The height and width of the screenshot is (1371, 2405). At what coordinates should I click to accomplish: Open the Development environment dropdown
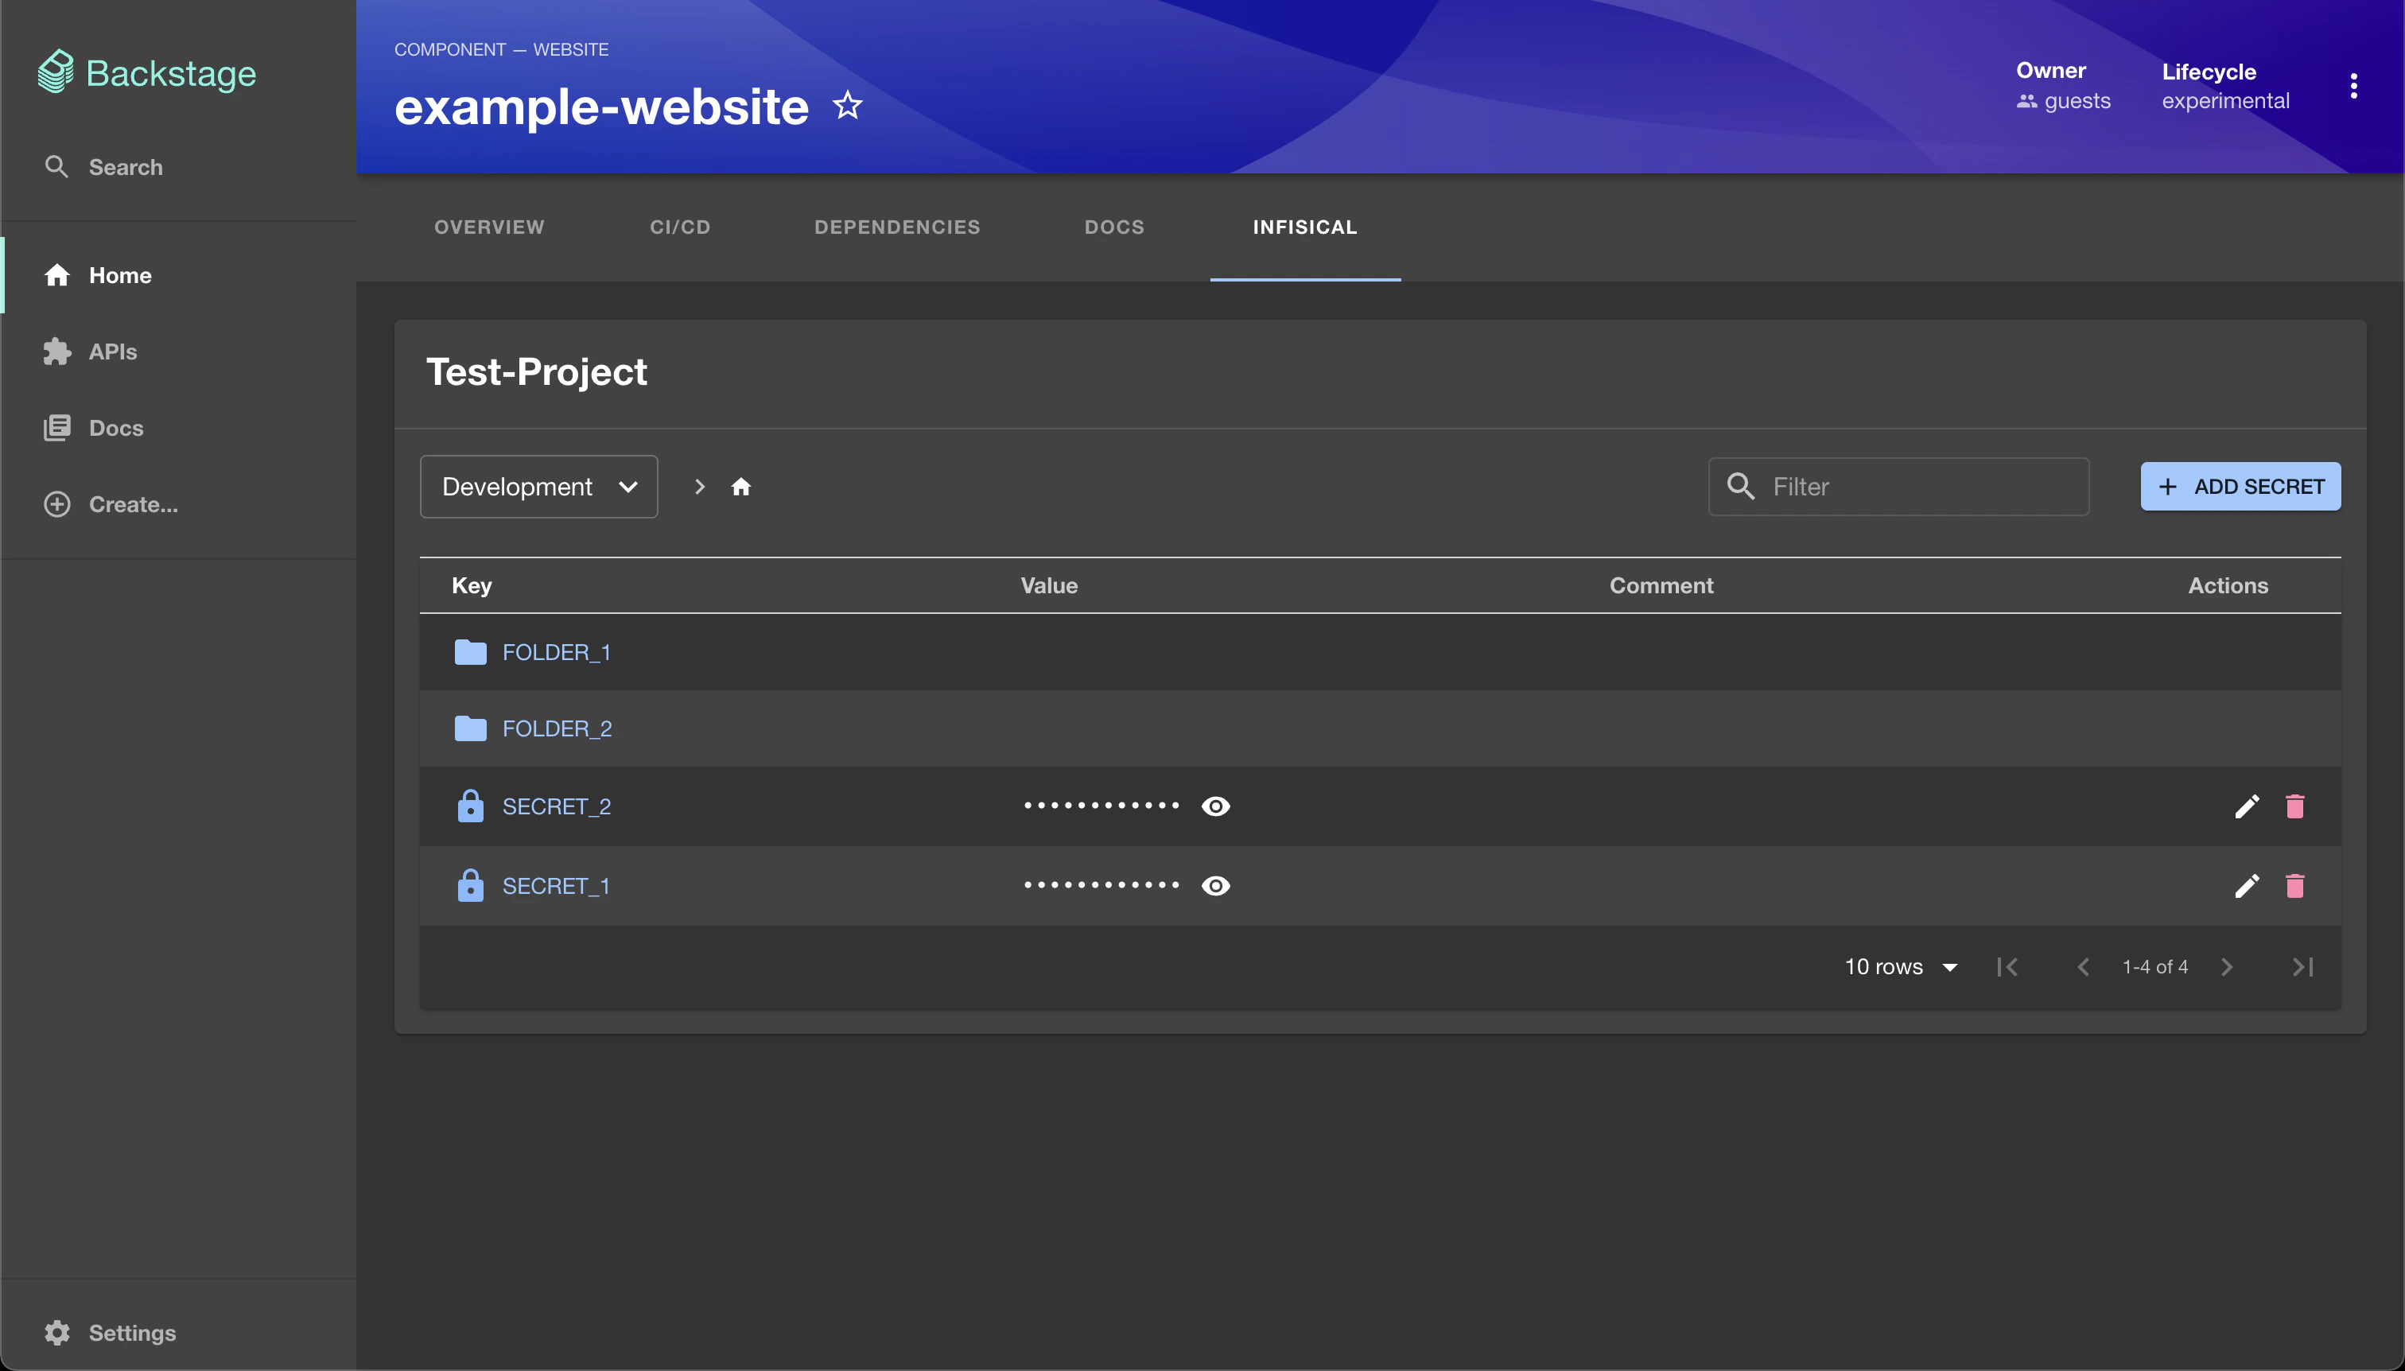point(538,487)
